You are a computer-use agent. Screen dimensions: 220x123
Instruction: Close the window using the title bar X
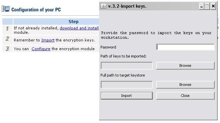coord(213,6)
